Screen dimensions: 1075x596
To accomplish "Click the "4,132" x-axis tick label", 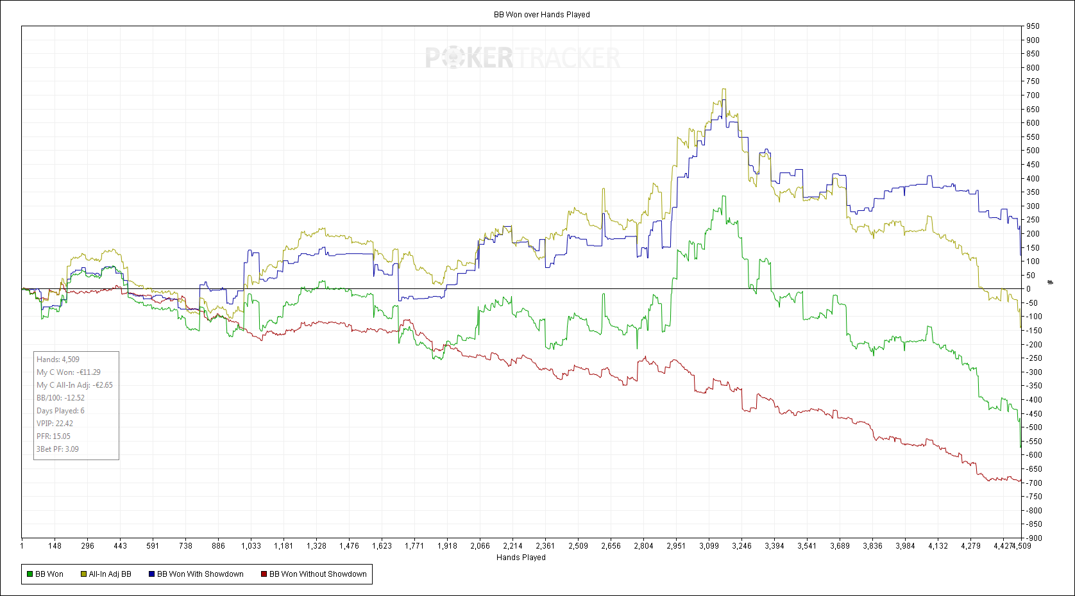I will tap(938, 546).
